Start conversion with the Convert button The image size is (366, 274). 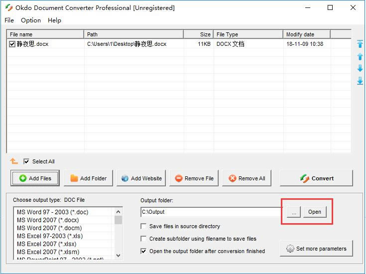pyautogui.click(x=316, y=178)
